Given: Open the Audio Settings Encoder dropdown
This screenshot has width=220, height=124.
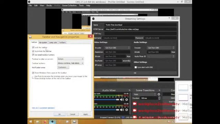Looking at the screenshot, I should 161,48.
